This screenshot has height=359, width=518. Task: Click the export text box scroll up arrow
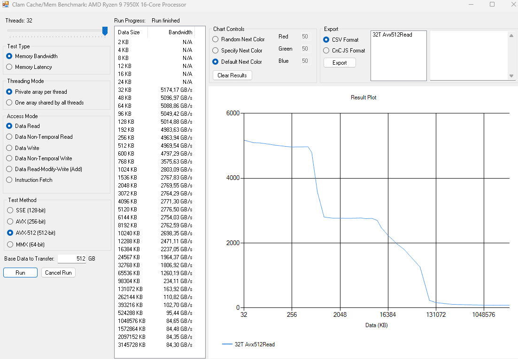[x=511, y=36]
